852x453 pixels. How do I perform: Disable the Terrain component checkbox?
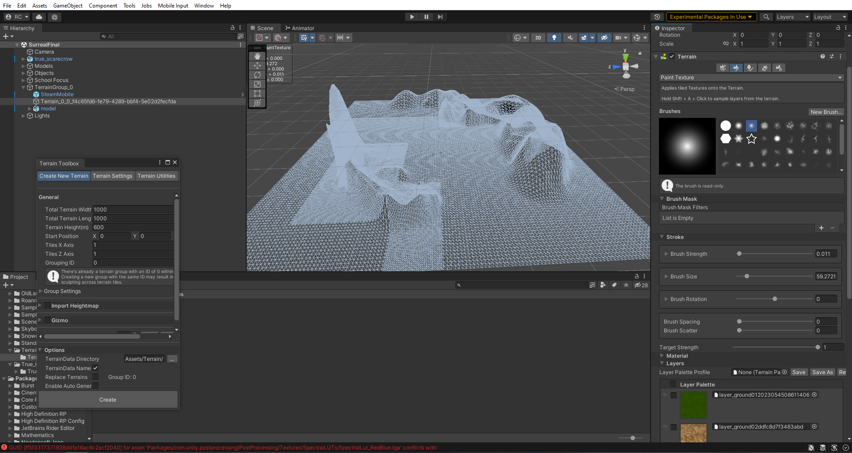click(x=672, y=57)
